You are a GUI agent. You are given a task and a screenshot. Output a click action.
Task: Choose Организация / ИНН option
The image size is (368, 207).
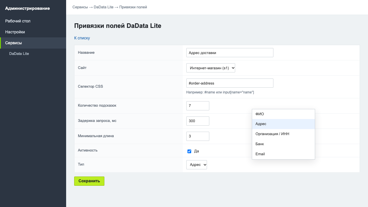(283, 134)
